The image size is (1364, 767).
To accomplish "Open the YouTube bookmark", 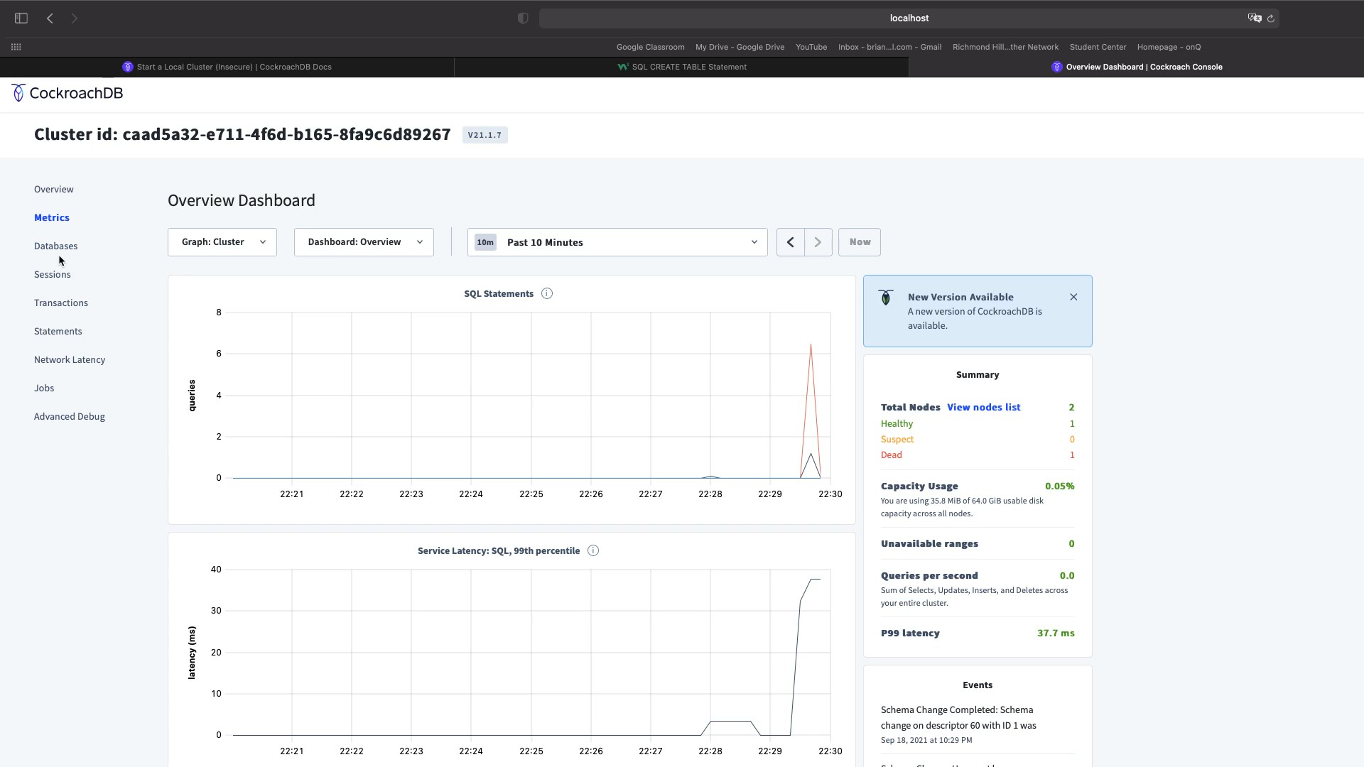I will pyautogui.click(x=811, y=47).
